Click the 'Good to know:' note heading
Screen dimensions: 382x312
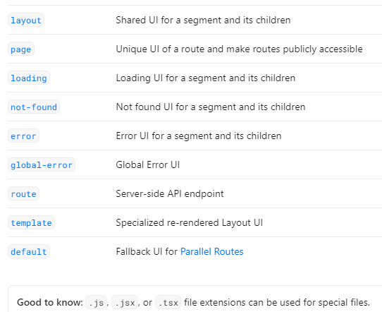[50, 303]
